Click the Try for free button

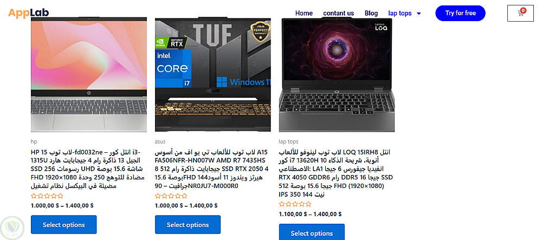[460, 13]
